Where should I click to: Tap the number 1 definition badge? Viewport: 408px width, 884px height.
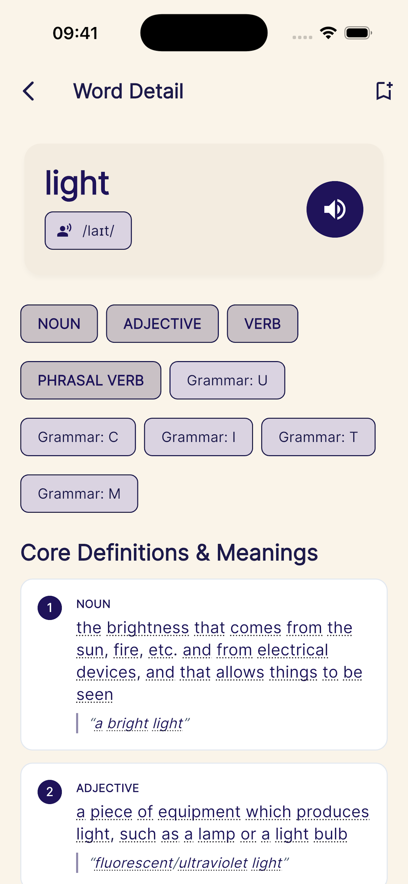click(50, 608)
